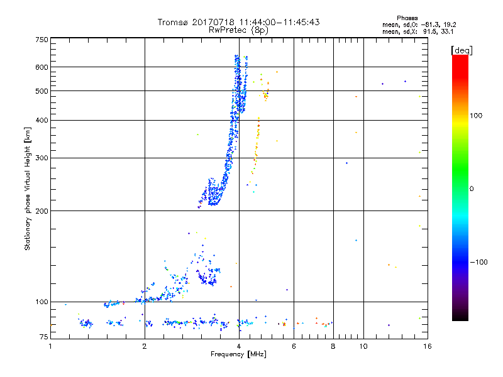Click the x-axis tick label '4'

point(239,346)
